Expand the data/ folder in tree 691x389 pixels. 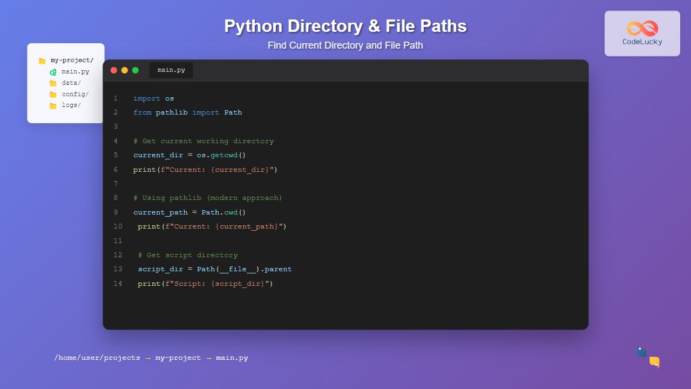coord(71,83)
